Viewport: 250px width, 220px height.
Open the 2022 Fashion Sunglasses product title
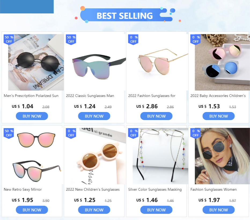pyautogui.click(x=152, y=96)
